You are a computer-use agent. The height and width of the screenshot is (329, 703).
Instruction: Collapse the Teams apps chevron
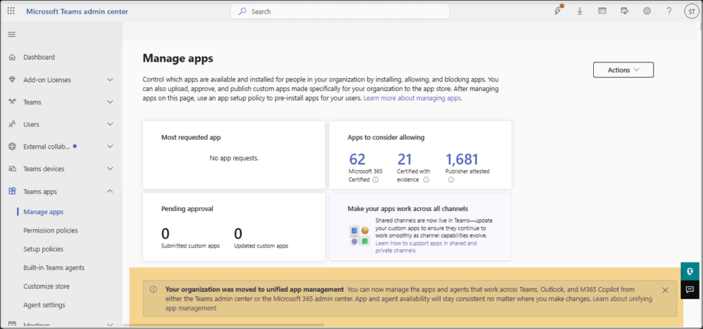tap(111, 192)
